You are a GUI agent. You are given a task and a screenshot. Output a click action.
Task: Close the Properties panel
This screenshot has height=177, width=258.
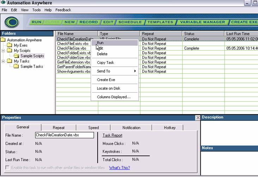coord(198,118)
